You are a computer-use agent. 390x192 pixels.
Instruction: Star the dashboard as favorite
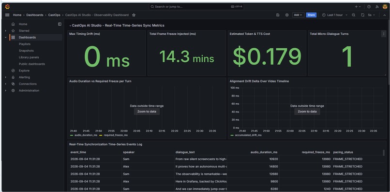[134, 15]
